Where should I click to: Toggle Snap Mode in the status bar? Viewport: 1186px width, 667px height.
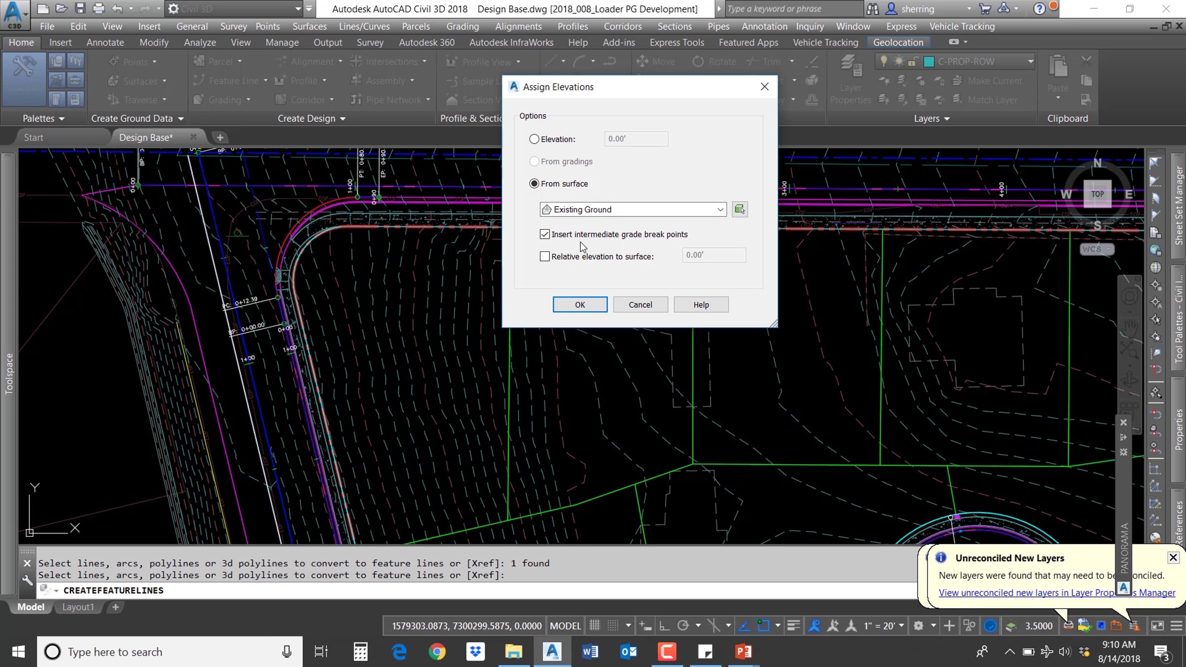coord(613,626)
